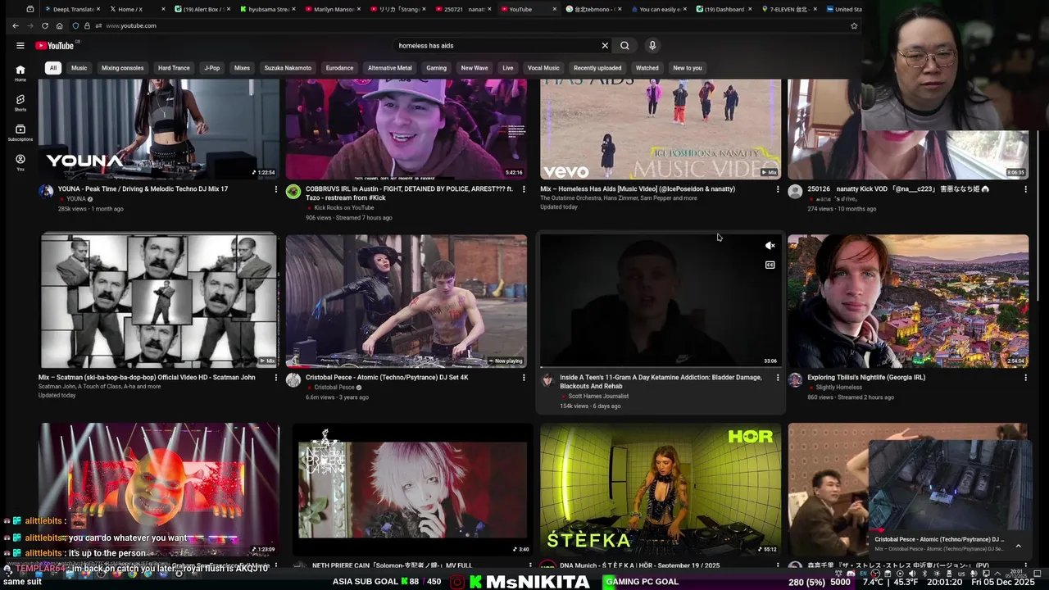
Task: Open options menu for Exploring Tbilisi's Nightlife
Action: [1025, 378]
